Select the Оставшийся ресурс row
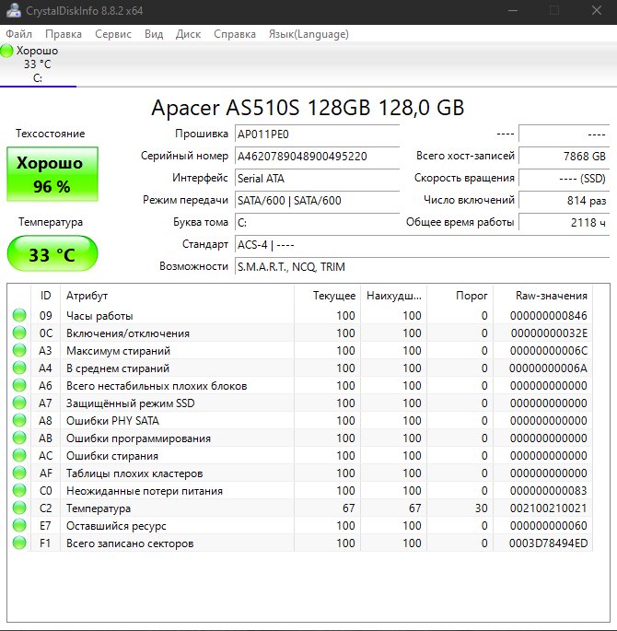The width and height of the screenshot is (617, 631). click(300, 526)
